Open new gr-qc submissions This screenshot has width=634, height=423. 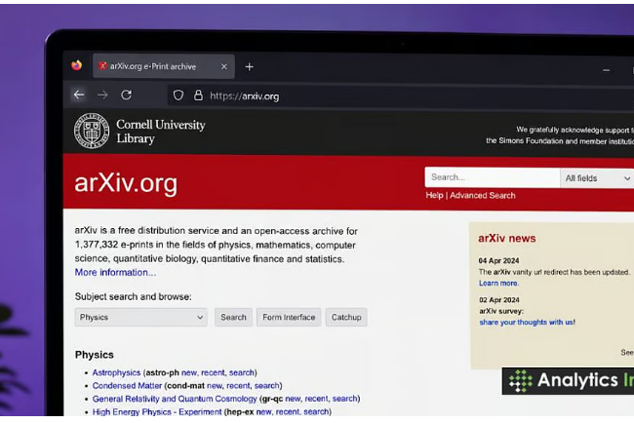point(294,399)
